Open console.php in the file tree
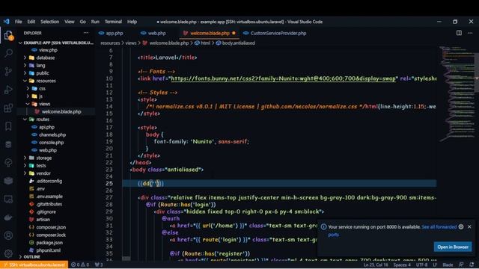Image resolution: width=479 pixels, height=269 pixels. [52, 143]
